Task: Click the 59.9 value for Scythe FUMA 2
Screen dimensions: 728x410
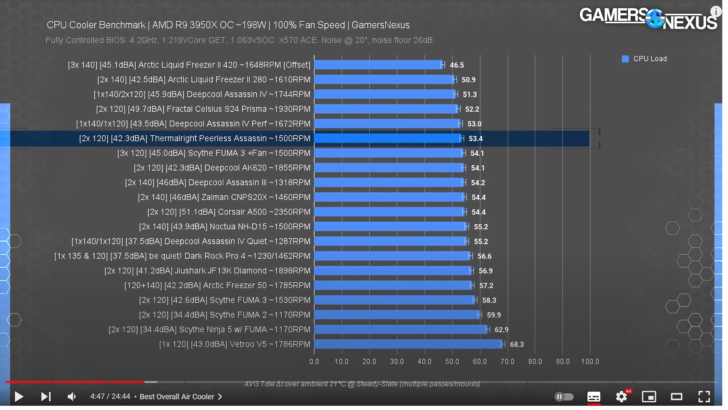Action: (494, 315)
